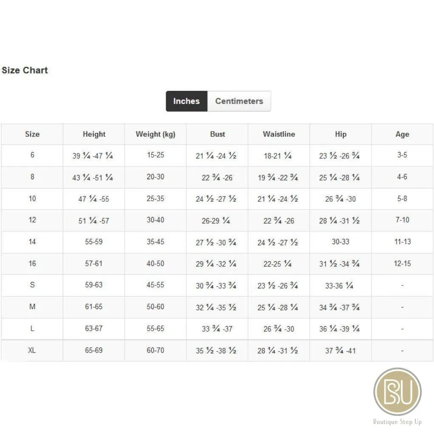Click the Weight (kg) column header

pos(155,134)
